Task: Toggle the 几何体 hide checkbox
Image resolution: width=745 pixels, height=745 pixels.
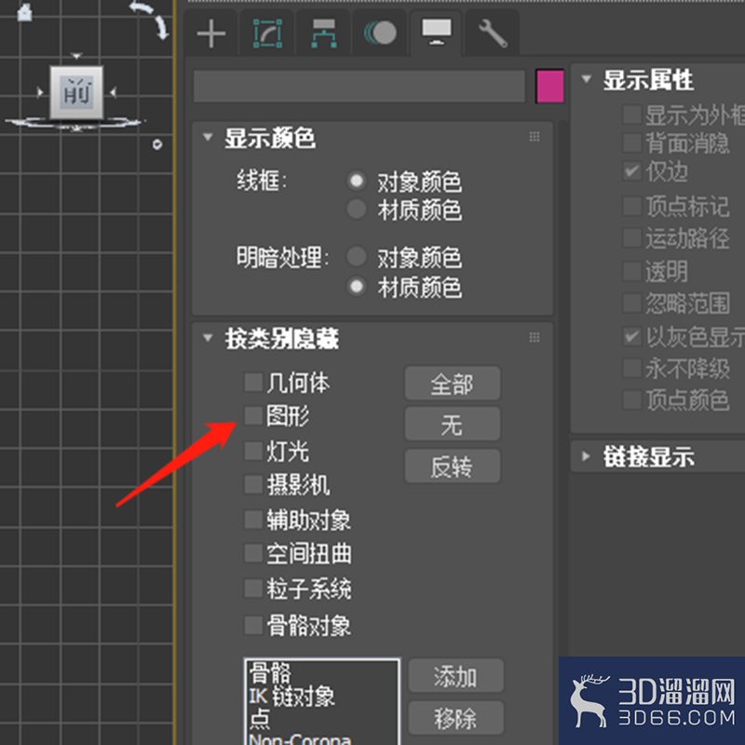Action: pos(253,382)
